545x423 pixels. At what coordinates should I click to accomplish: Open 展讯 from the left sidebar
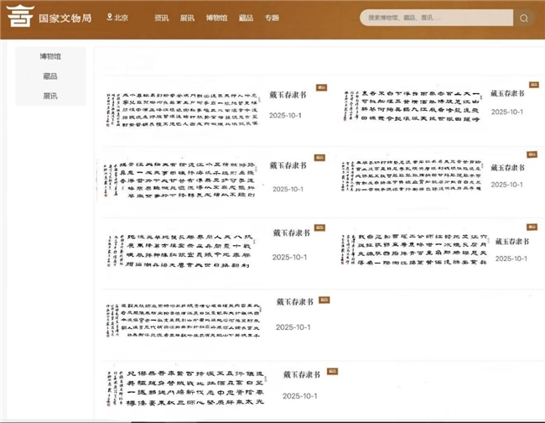pos(50,97)
